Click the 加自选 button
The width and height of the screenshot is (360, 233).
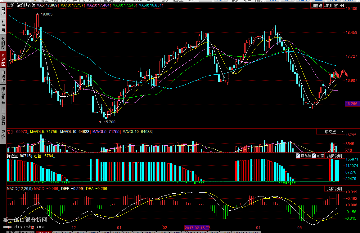point(317,6)
